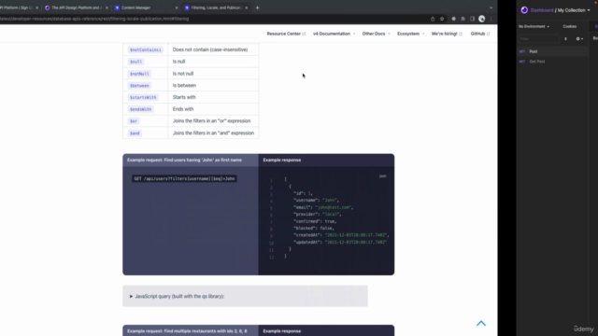This screenshot has width=598, height=336.
Task: Open the browser profile avatar
Action: [482, 19]
